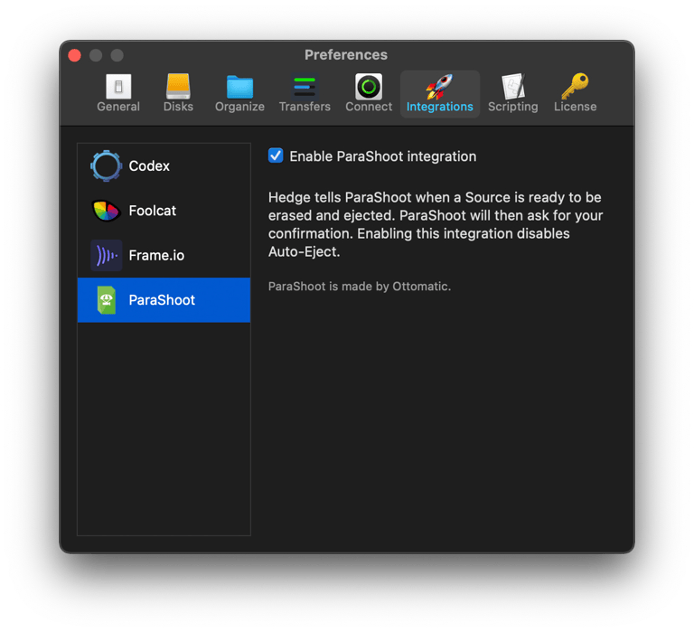Image resolution: width=694 pixels, height=632 pixels.
Task: Click the grayed-out zoom window button
Action: pos(117,55)
